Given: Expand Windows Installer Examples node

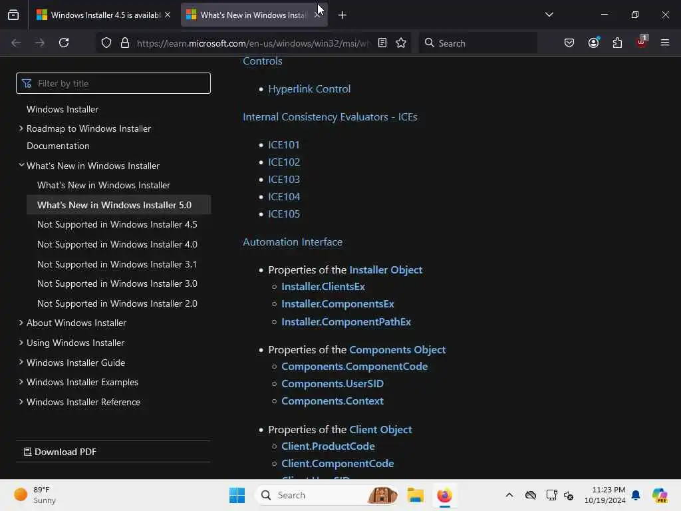Looking at the screenshot, I should (x=21, y=381).
